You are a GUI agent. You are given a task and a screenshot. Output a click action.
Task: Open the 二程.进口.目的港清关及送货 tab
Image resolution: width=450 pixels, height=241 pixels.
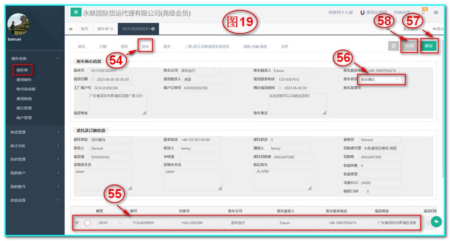tap(207, 46)
